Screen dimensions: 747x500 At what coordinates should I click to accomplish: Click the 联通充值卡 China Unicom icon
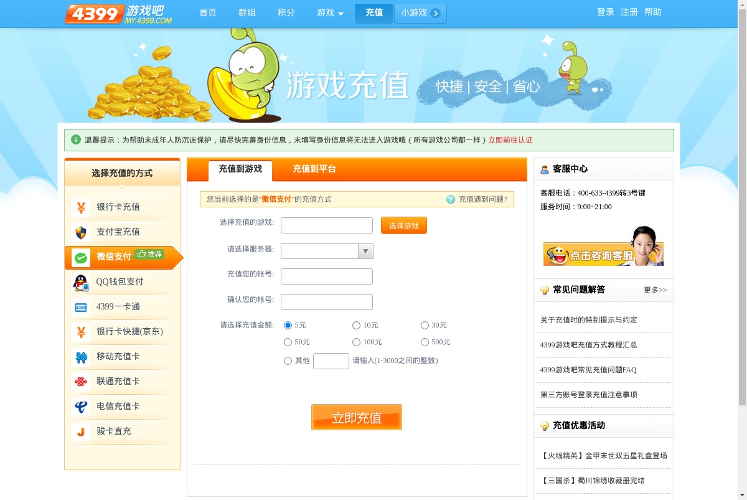81,382
